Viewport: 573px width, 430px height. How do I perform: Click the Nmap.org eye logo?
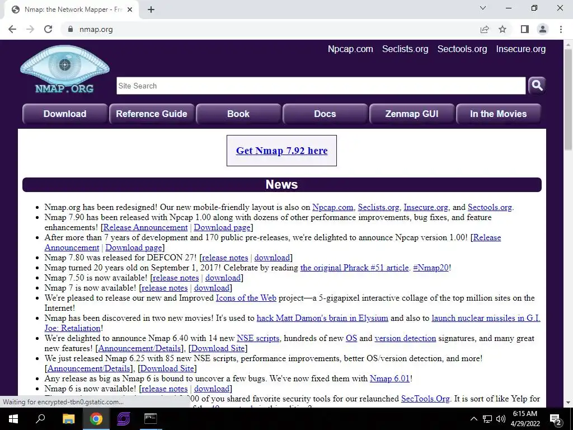tap(65, 69)
